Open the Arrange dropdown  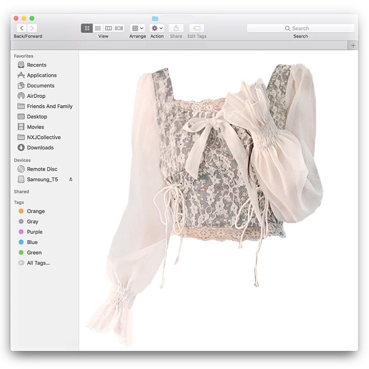coord(137,28)
